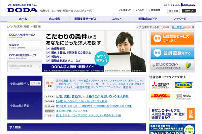
Task: Click the 無料 circle on 転職支援サービス banner
Action: tap(157, 38)
